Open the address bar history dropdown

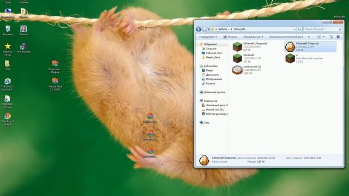click(x=294, y=29)
